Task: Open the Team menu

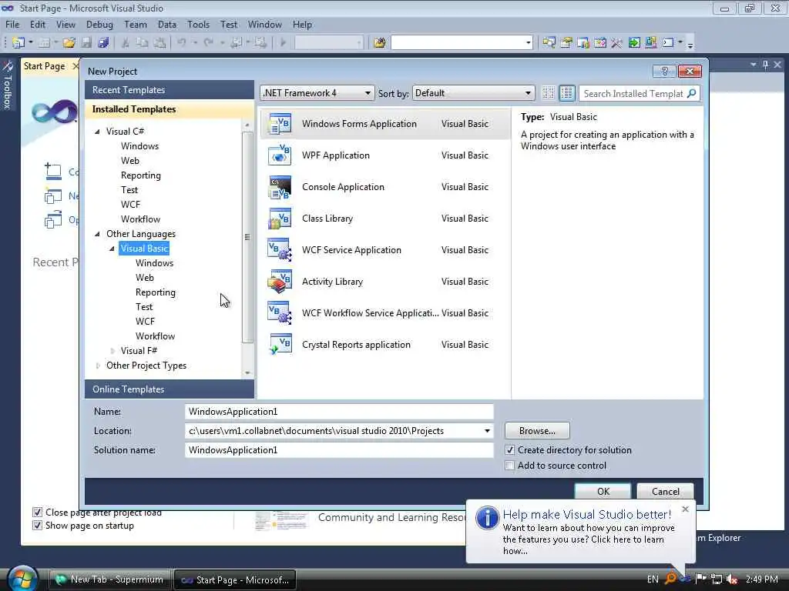Action: [x=136, y=24]
